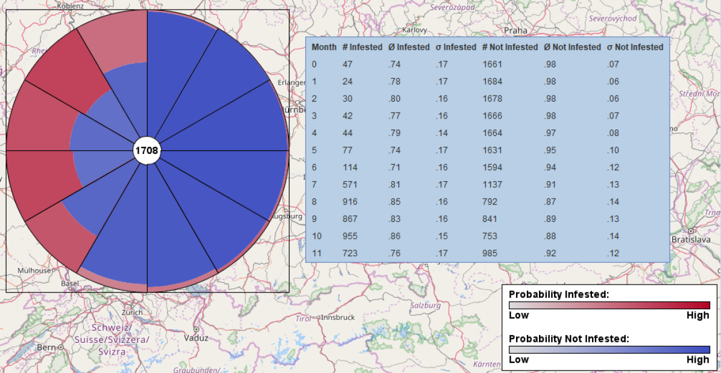This screenshot has width=721, height=373.
Task: Click the 'σ Not Infested' column header
Action: coord(635,47)
